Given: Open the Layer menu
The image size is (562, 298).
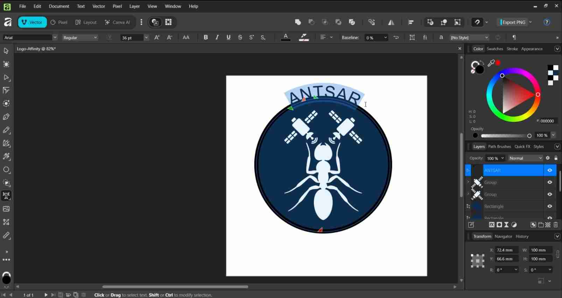Looking at the screenshot, I should pyautogui.click(x=134, y=6).
